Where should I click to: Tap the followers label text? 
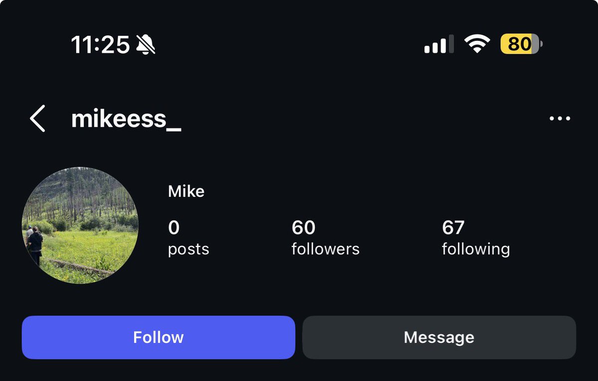click(x=325, y=248)
